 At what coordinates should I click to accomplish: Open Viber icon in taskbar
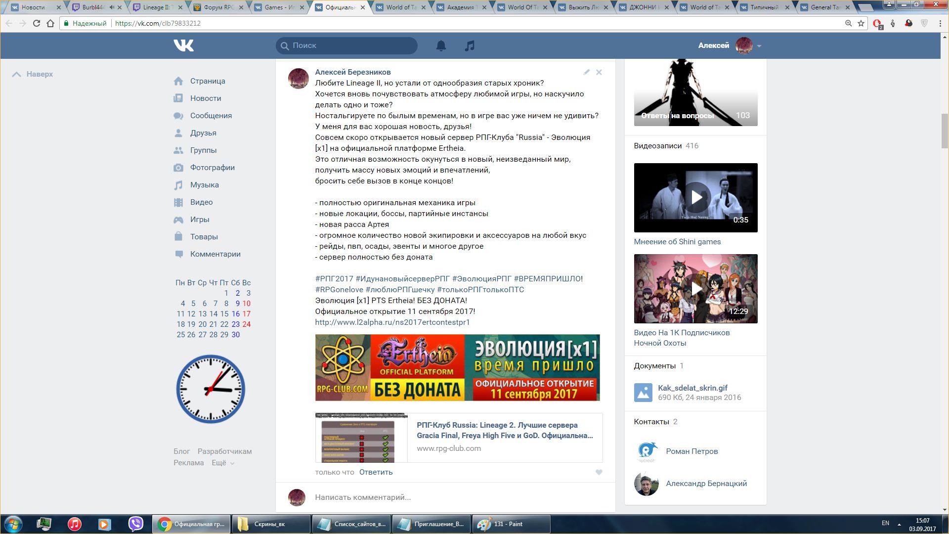click(x=135, y=524)
